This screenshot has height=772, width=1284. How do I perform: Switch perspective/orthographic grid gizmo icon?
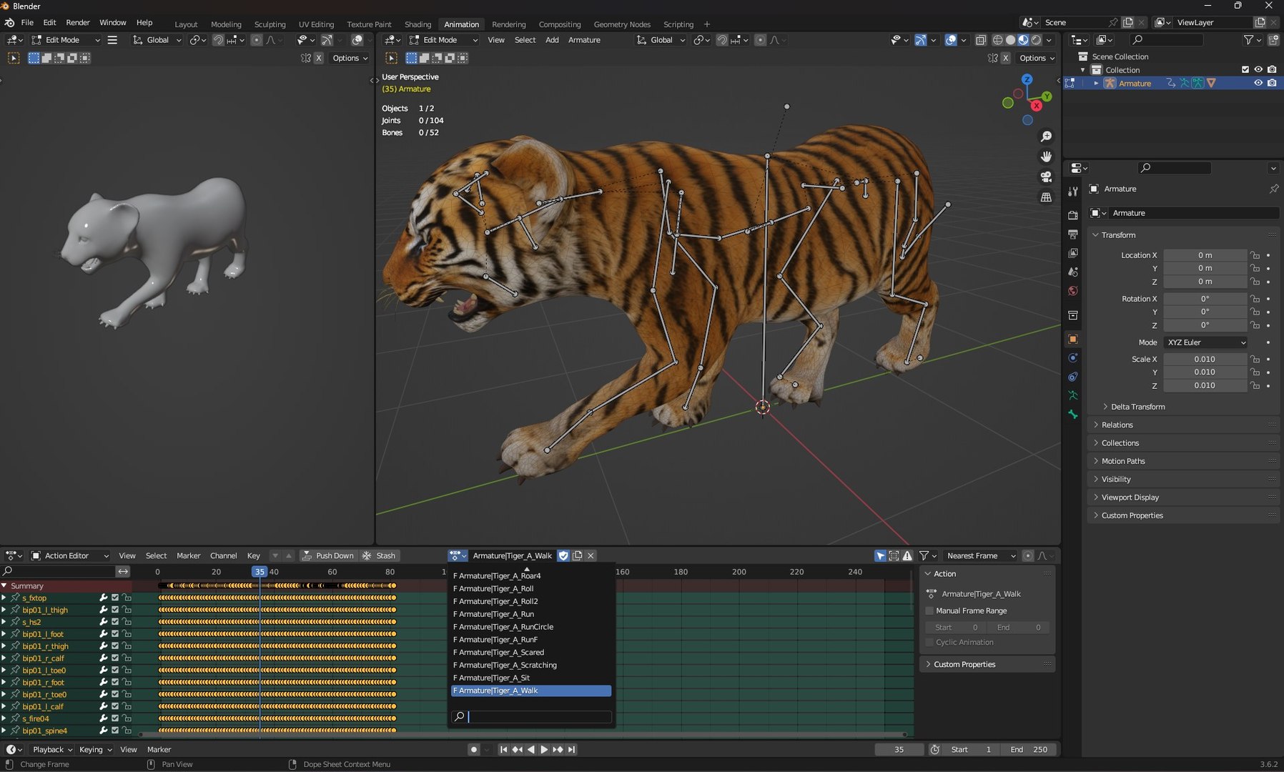tap(1046, 197)
